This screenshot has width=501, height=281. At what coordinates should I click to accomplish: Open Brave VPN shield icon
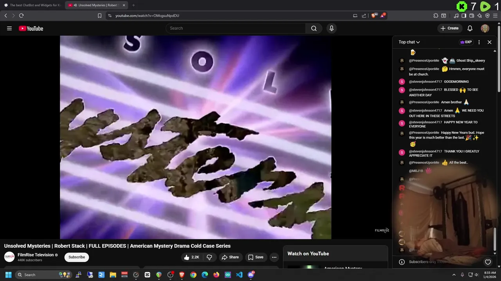pyautogui.click(x=487, y=16)
